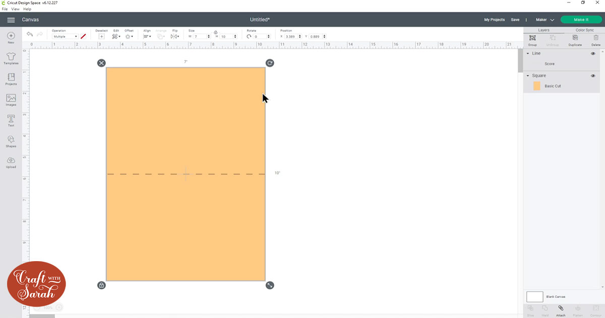Open the View menu
This screenshot has width=605, height=318.
pos(15,9)
